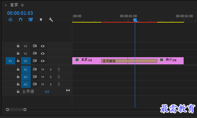Open 宜家 sequence panel menu
This screenshot has height=118, width=197.
[22, 5]
